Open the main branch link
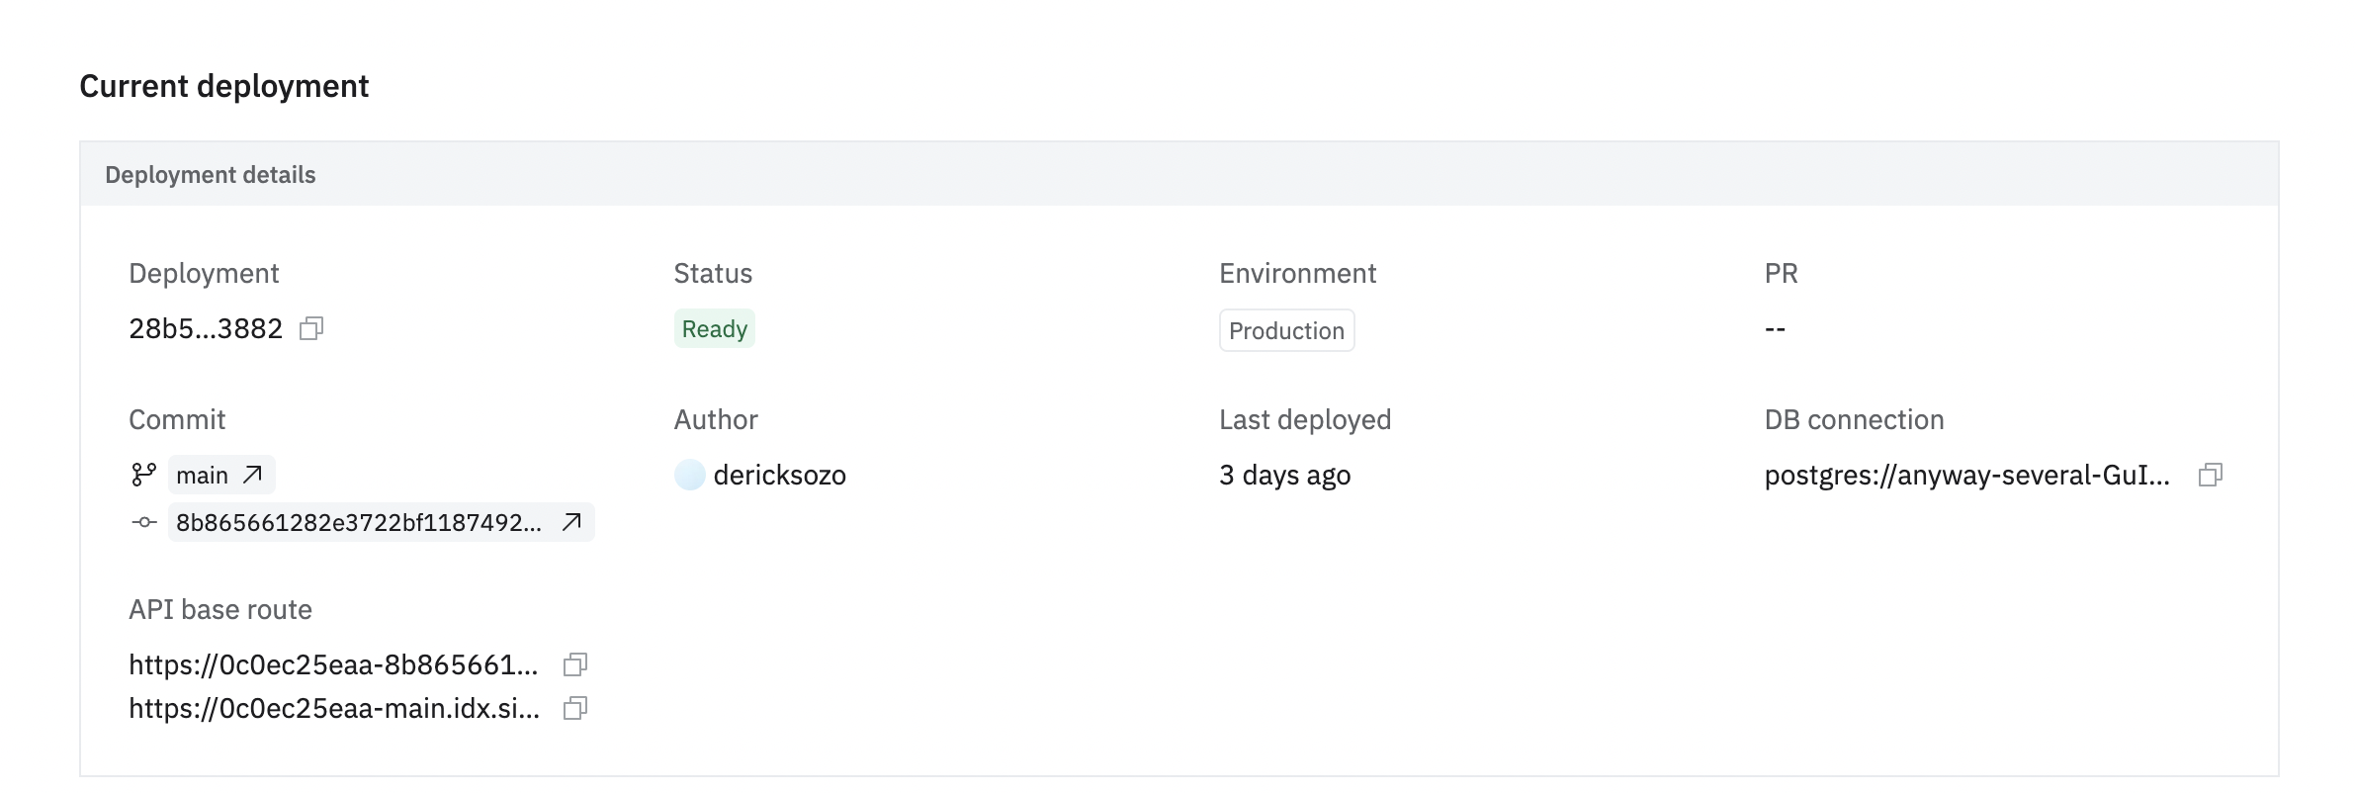This screenshot has width=2355, height=793. pos(221,475)
